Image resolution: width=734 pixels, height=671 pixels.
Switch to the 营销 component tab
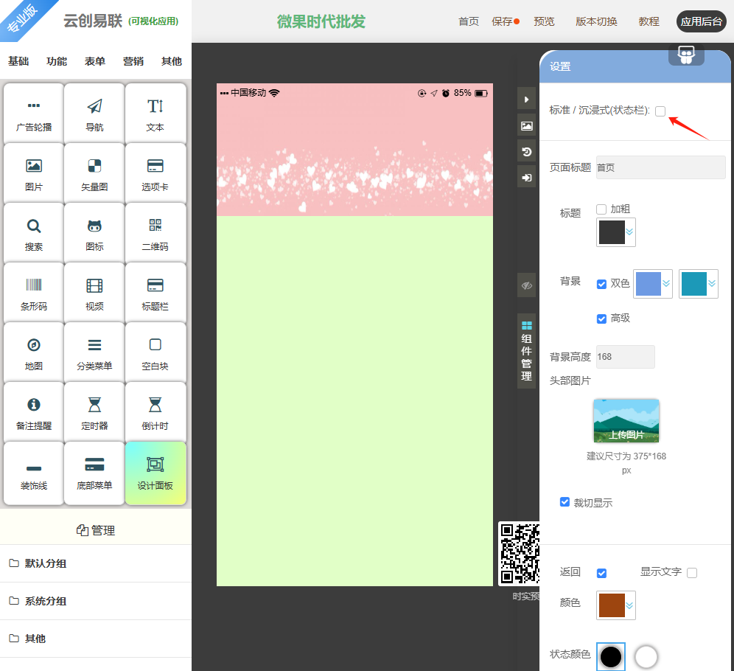(133, 61)
